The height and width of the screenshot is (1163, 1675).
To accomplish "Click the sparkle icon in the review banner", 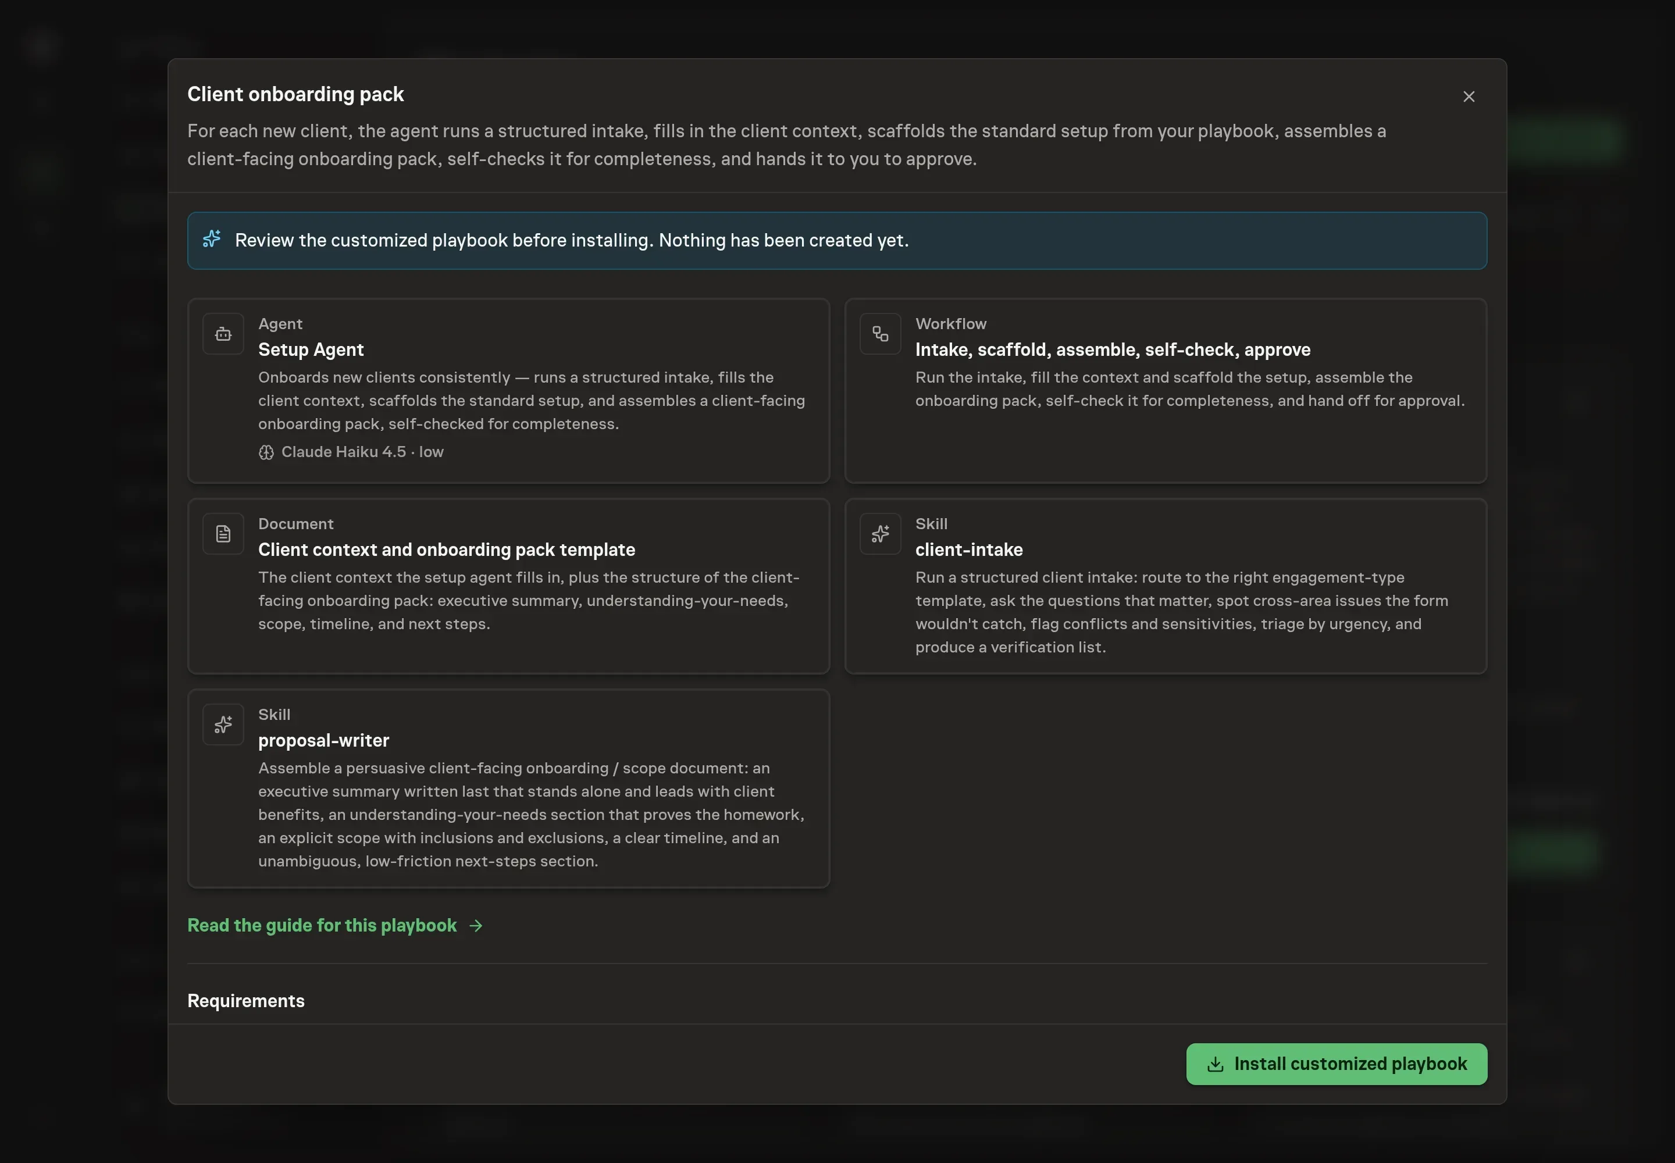I will pos(211,239).
